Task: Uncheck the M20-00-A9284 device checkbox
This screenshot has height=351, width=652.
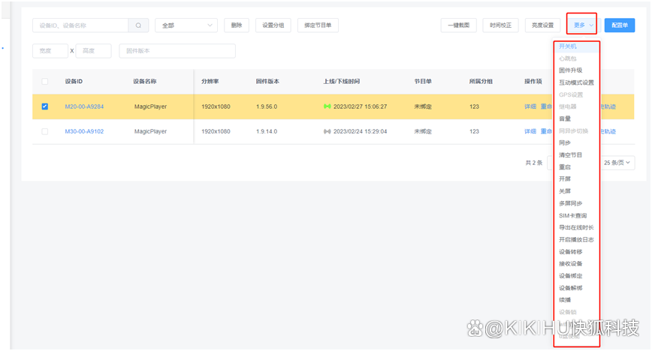Action: coord(45,106)
